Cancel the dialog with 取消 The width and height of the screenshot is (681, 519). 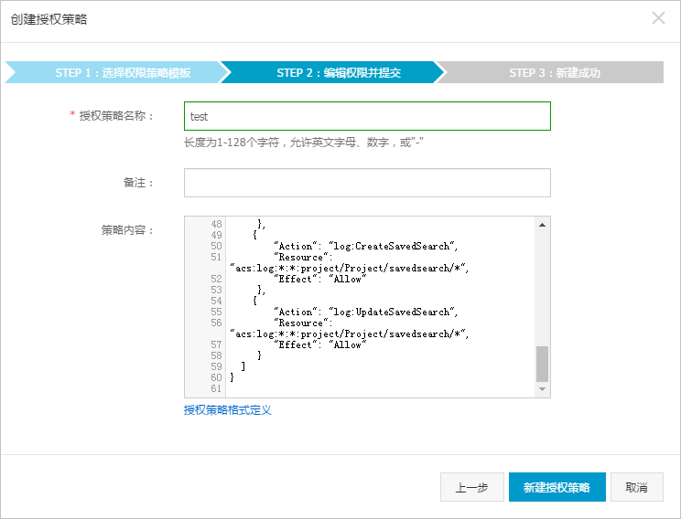[637, 487]
